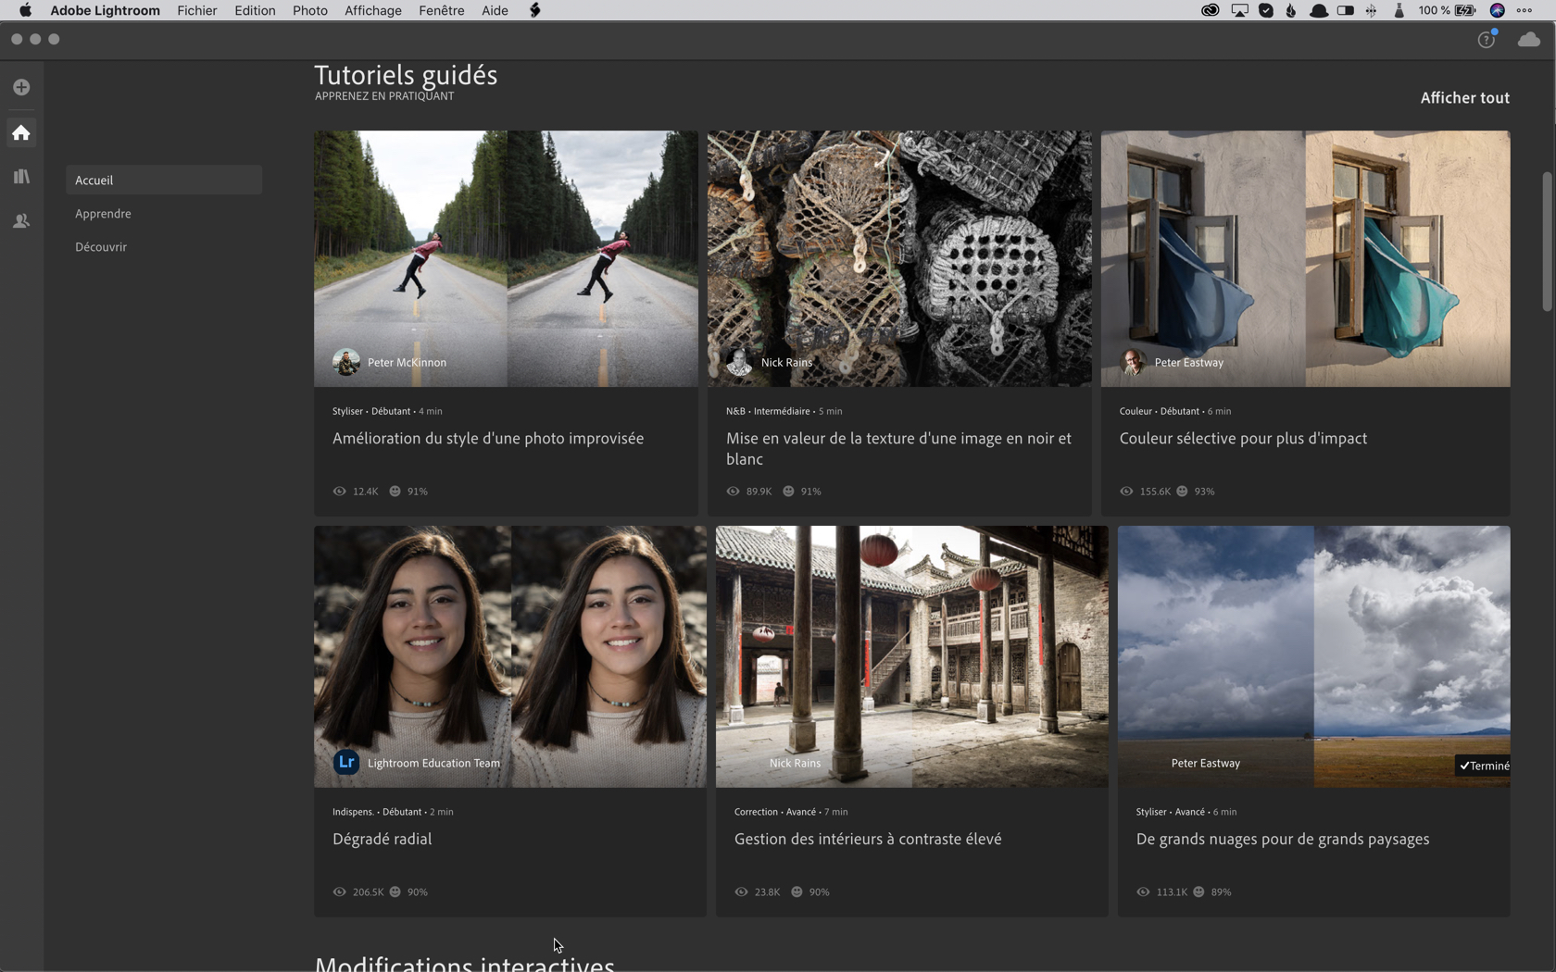
Task: Go to the Découvrir section
Action: tap(101, 247)
